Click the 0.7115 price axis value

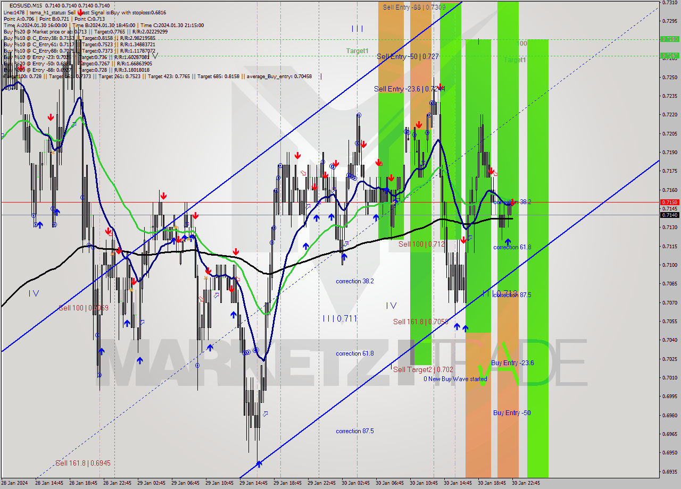pyautogui.click(x=670, y=246)
